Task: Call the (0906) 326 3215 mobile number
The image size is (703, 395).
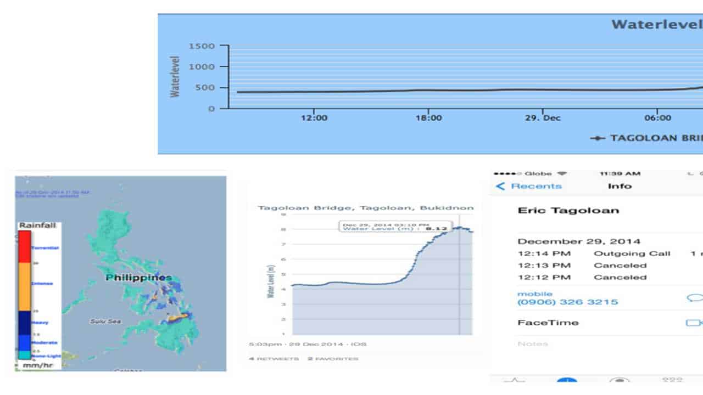Action: point(567,302)
